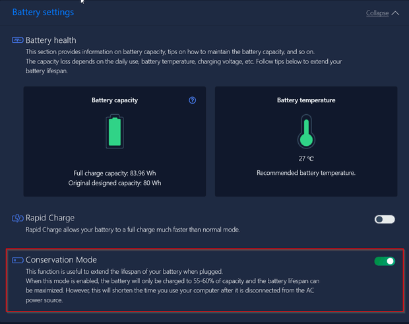Click the green thermometer temperature icon
Viewport: 409px width, 324px height.
(x=305, y=131)
